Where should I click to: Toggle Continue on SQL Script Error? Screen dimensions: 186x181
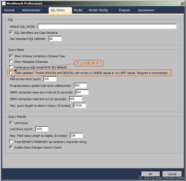pyautogui.click(x=11, y=67)
